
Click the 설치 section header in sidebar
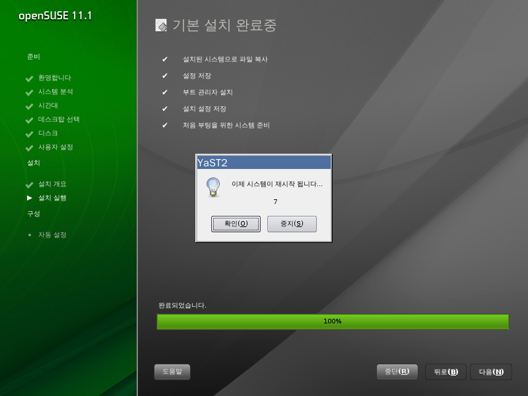pos(34,163)
